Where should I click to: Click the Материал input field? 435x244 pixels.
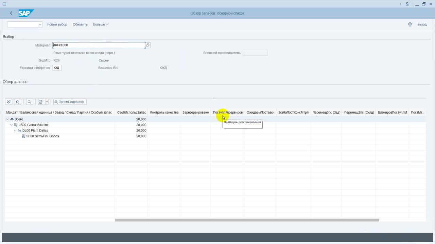pyautogui.click(x=99, y=45)
